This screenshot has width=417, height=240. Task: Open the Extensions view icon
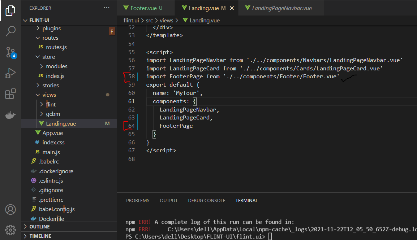point(10,94)
